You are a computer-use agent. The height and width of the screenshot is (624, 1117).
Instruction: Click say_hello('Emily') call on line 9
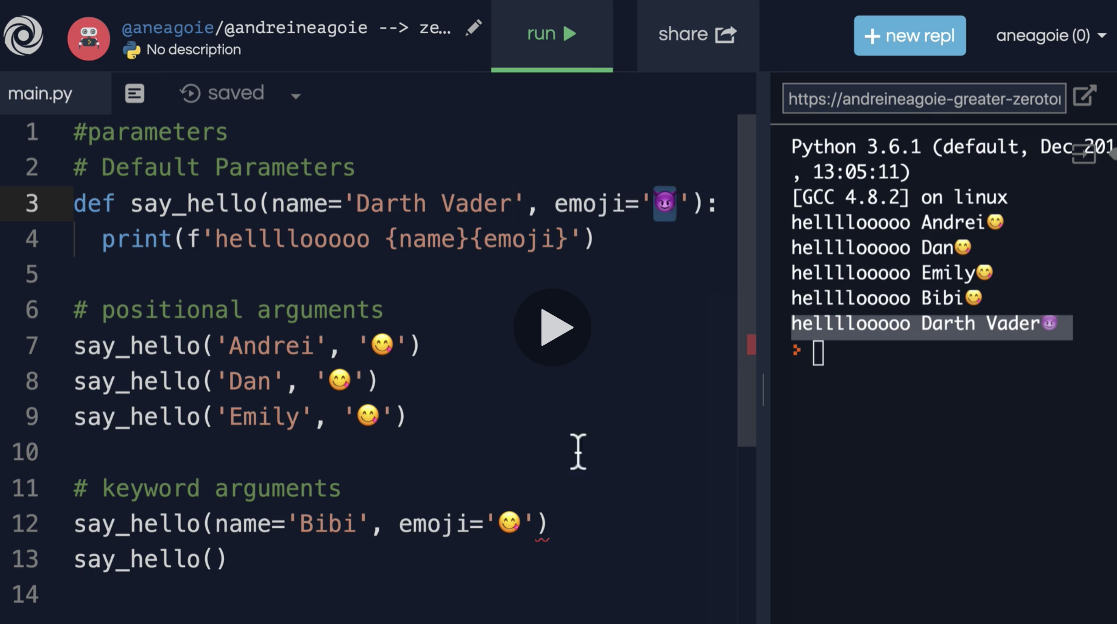(240, 417)
